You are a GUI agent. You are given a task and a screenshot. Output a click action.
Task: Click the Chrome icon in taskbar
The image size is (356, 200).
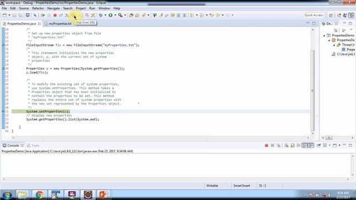(39, 194)
